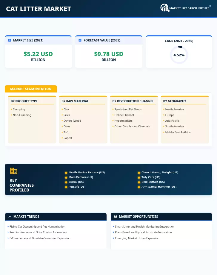Click Clorox (US) company
Viewport: 217px width, 275px height.
[76, 182]
